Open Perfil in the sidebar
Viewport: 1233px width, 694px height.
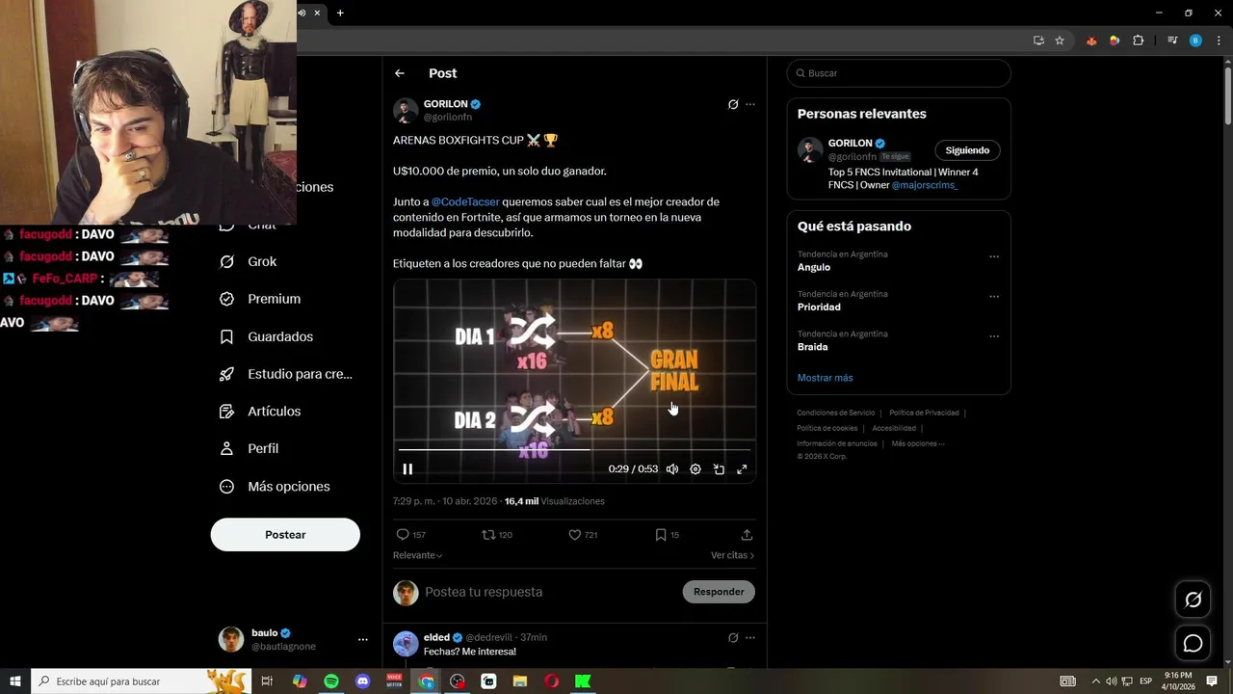[x=249, y=448]
